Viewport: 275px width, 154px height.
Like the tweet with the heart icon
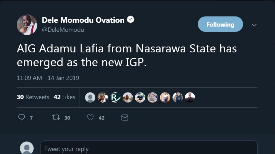click(91, 117)
